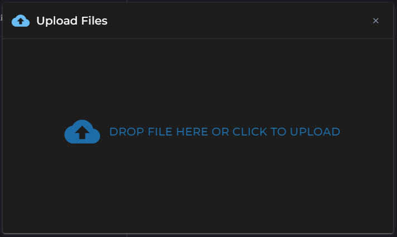
Task: Click the word Upload in the dialog title
Action: (x=57, y=21)
